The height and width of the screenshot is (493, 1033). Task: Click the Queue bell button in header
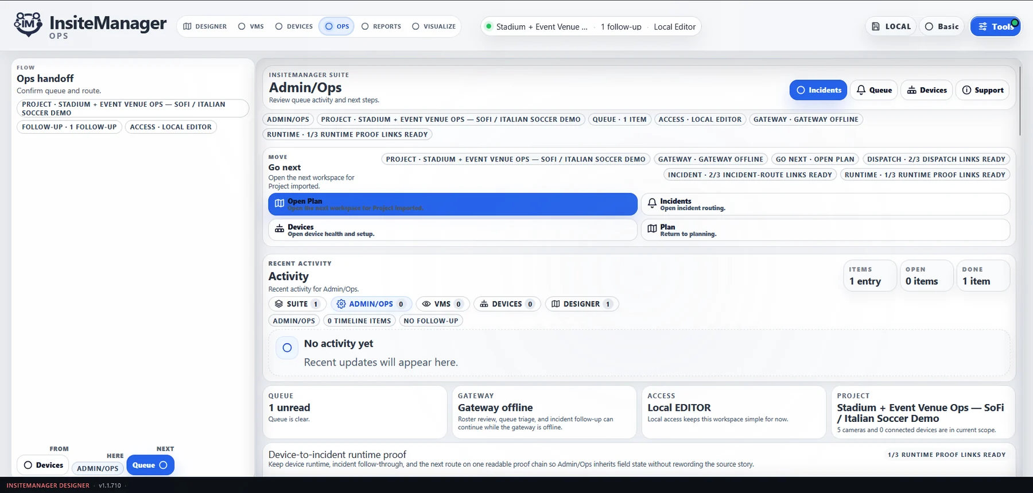pos(874,90)
